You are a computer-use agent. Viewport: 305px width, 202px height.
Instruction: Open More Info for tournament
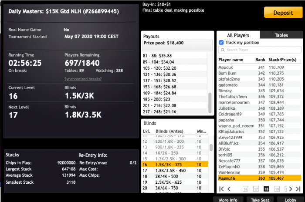point(228,200)
